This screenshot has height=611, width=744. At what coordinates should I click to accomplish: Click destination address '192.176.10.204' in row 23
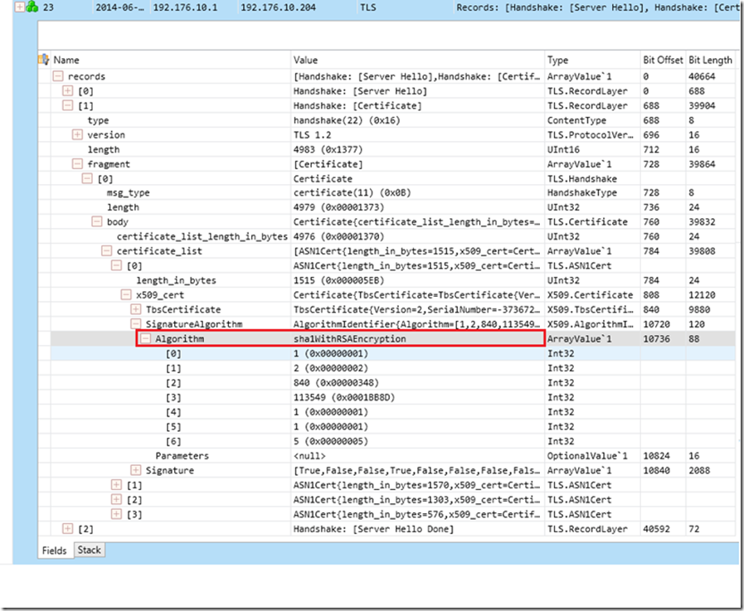coord(278,7)
